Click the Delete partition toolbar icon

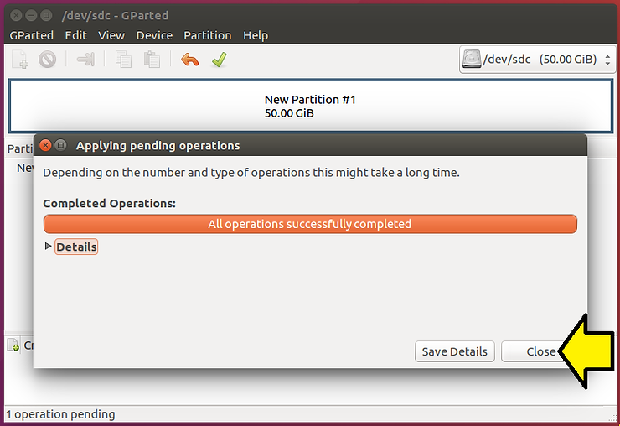coord(47,60)
